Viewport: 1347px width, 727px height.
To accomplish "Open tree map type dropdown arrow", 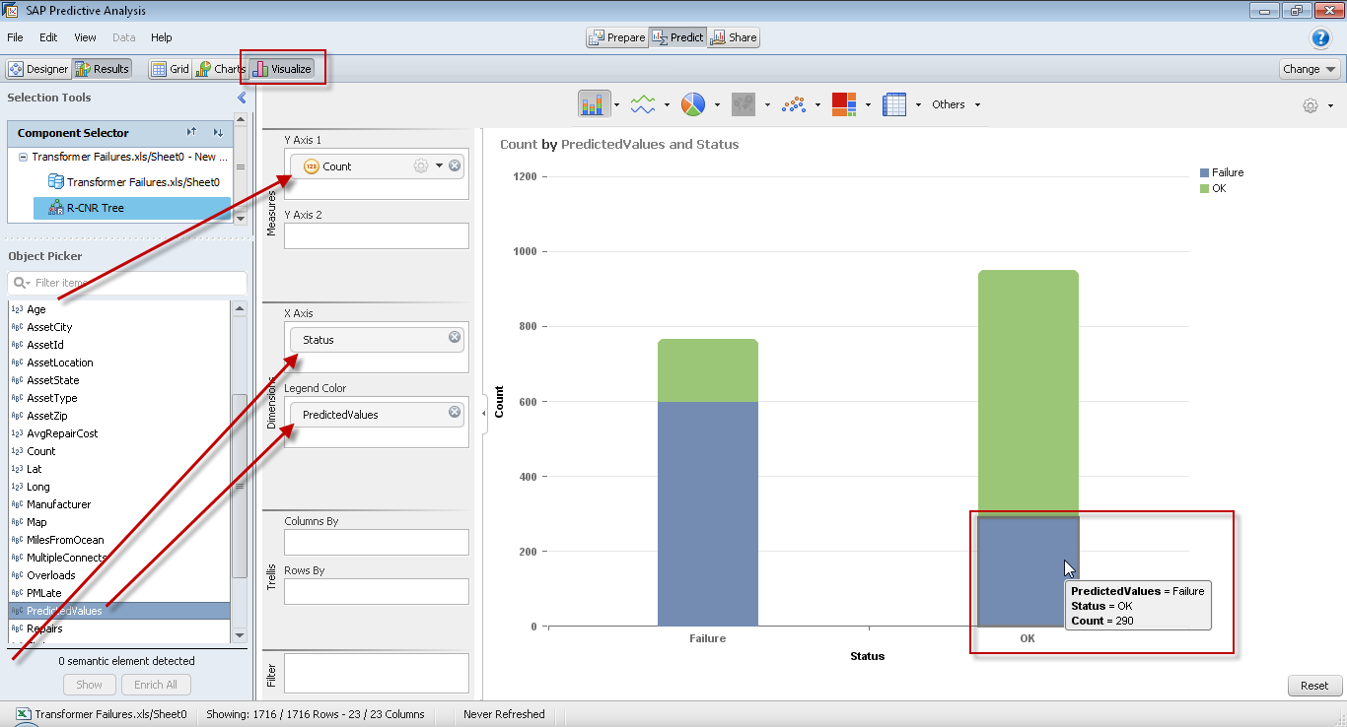I will (868, 105).
